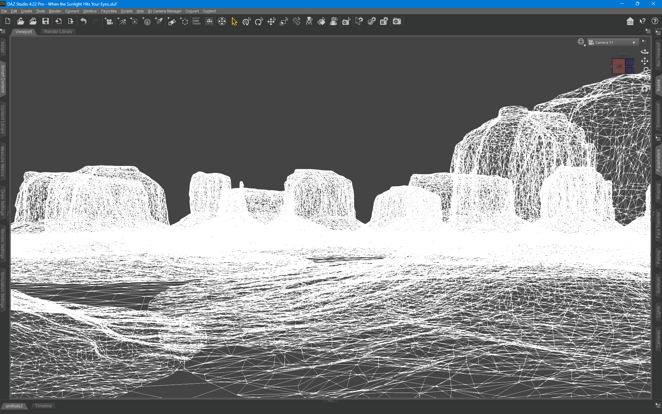Open the Surfaces side pane

pyautogui.click(x=658, y=285)
